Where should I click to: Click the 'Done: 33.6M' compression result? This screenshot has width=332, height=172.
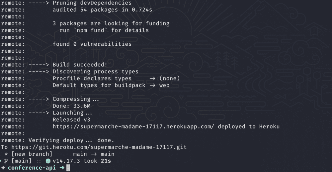click(x=71, y=106)
